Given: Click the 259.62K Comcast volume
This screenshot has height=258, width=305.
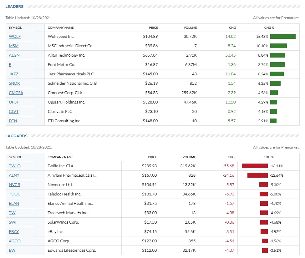Looking at the screenshot, I should click(189, 93).
